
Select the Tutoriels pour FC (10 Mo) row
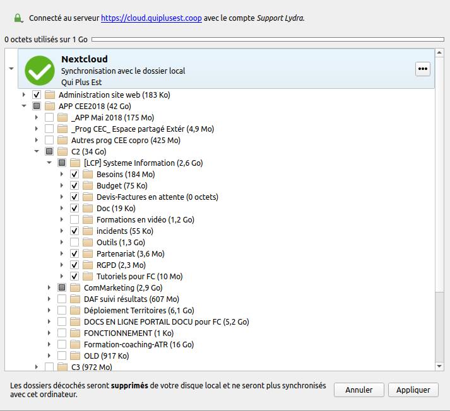(139, 276)
